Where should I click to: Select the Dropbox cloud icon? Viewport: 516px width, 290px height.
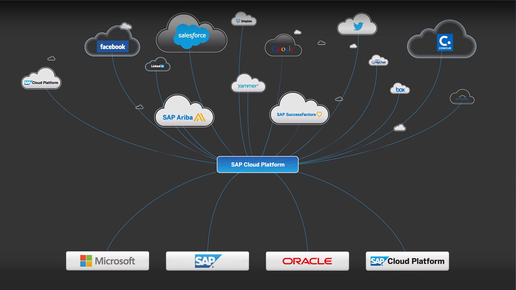[x=244, y=21]
